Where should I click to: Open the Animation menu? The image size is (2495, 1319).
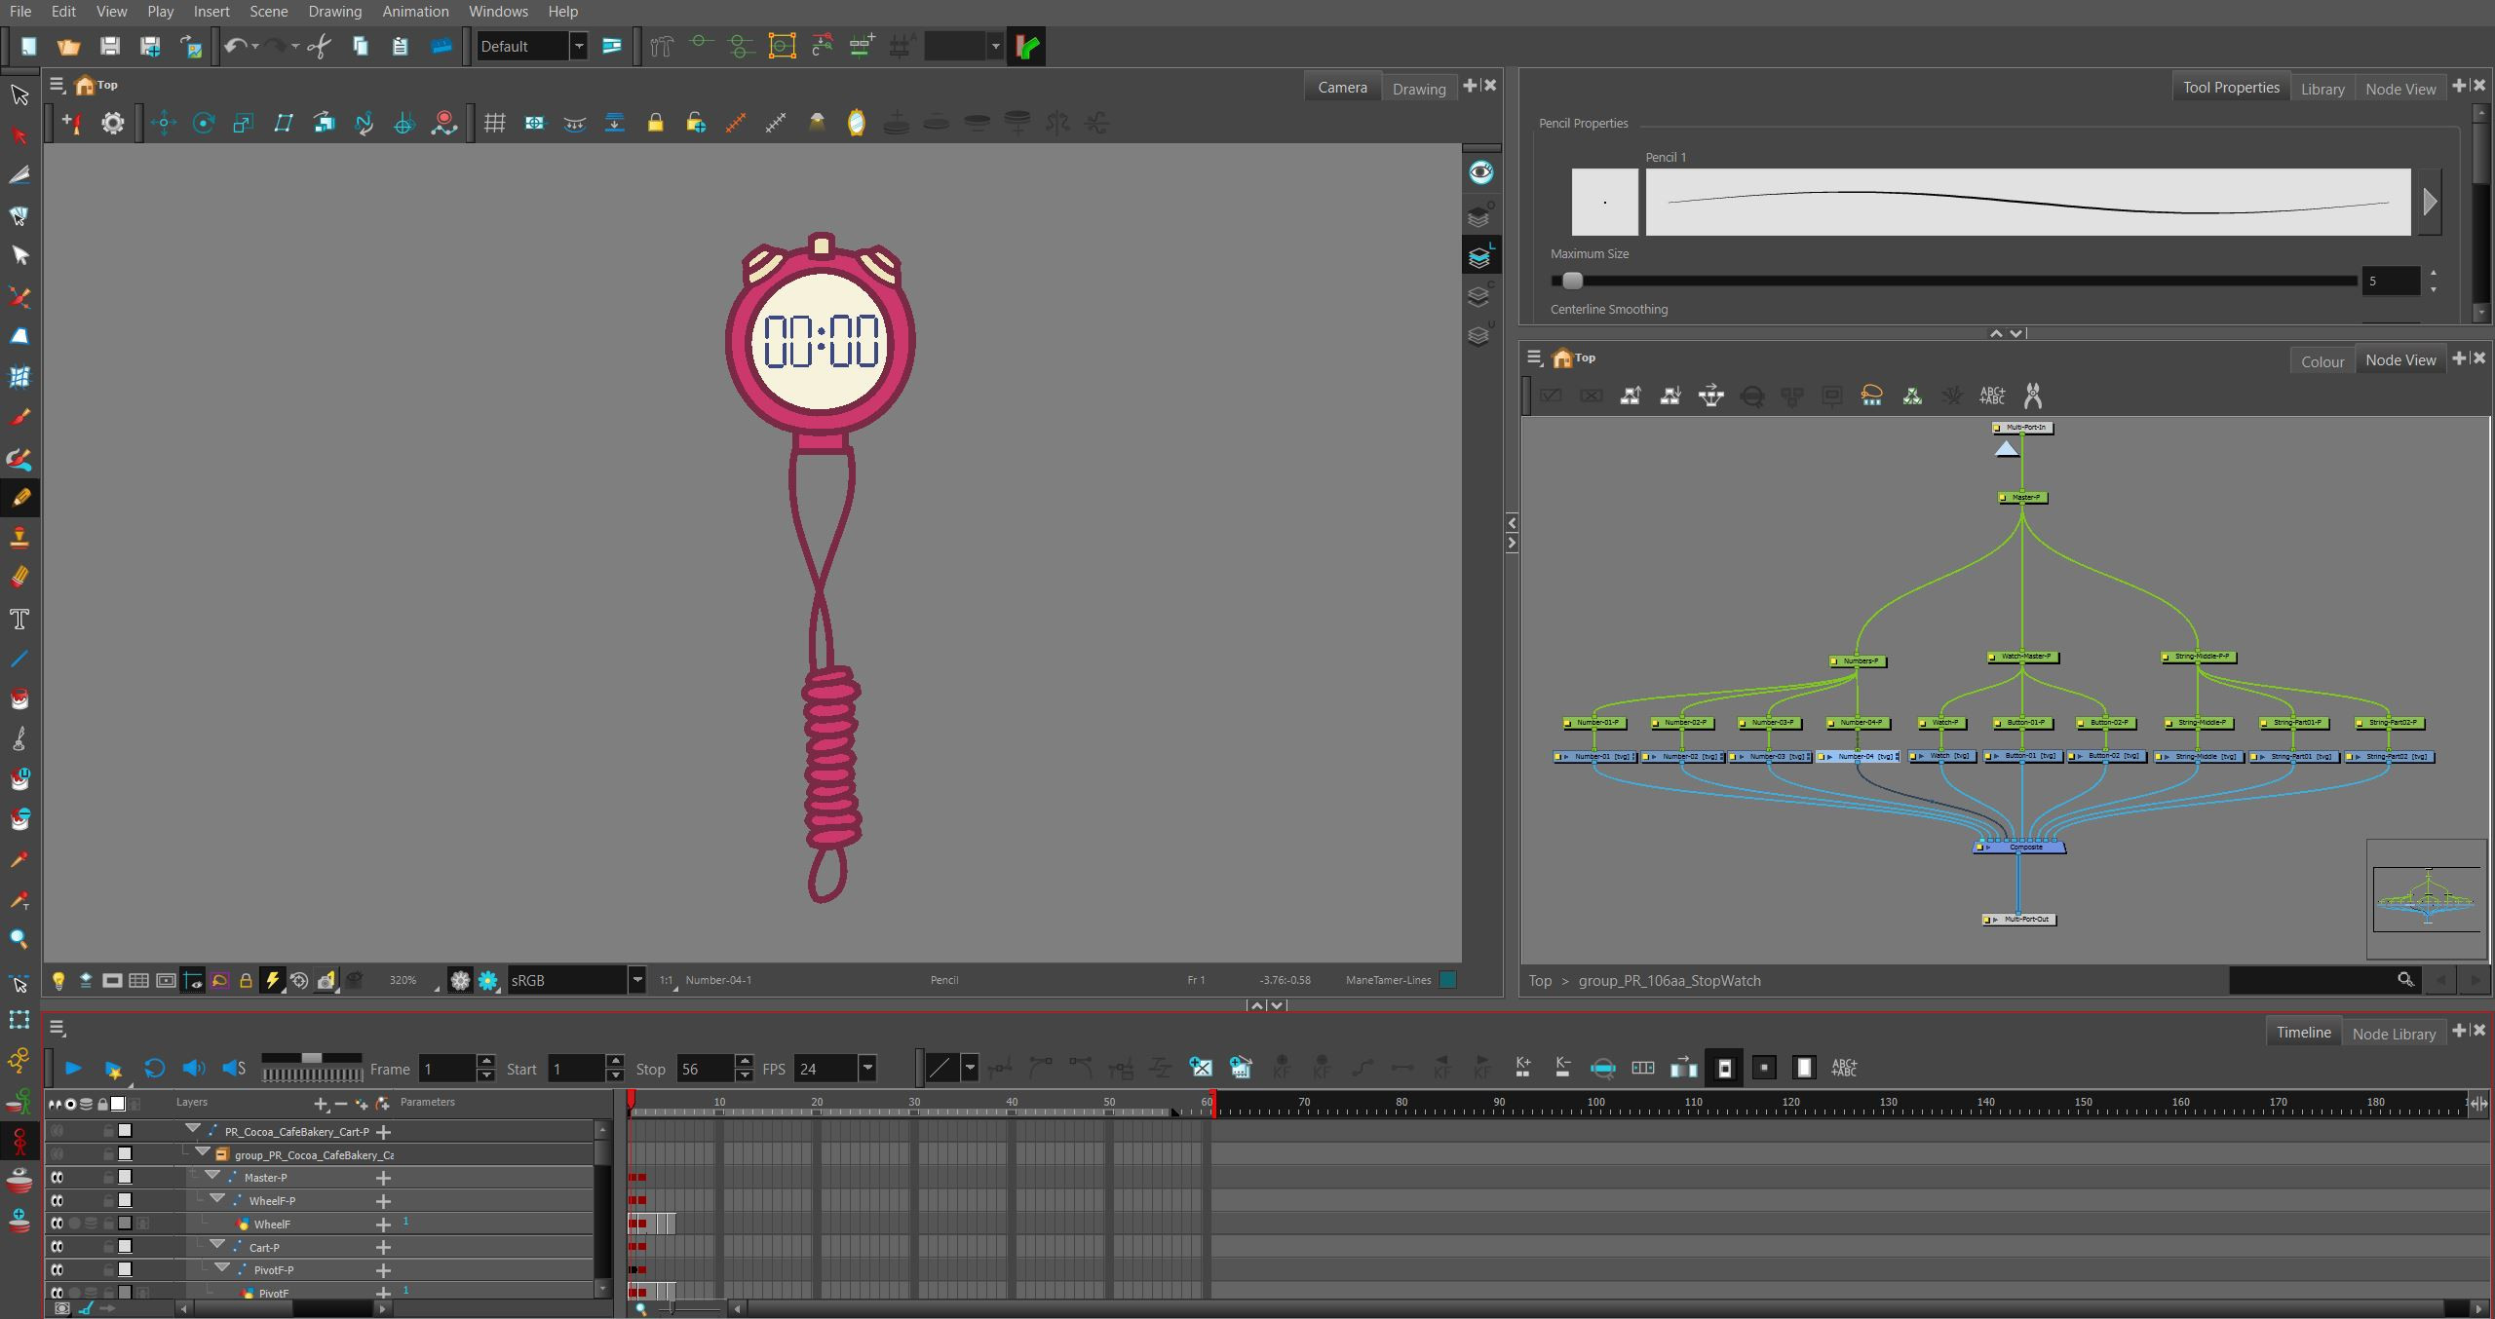point(415,12)
